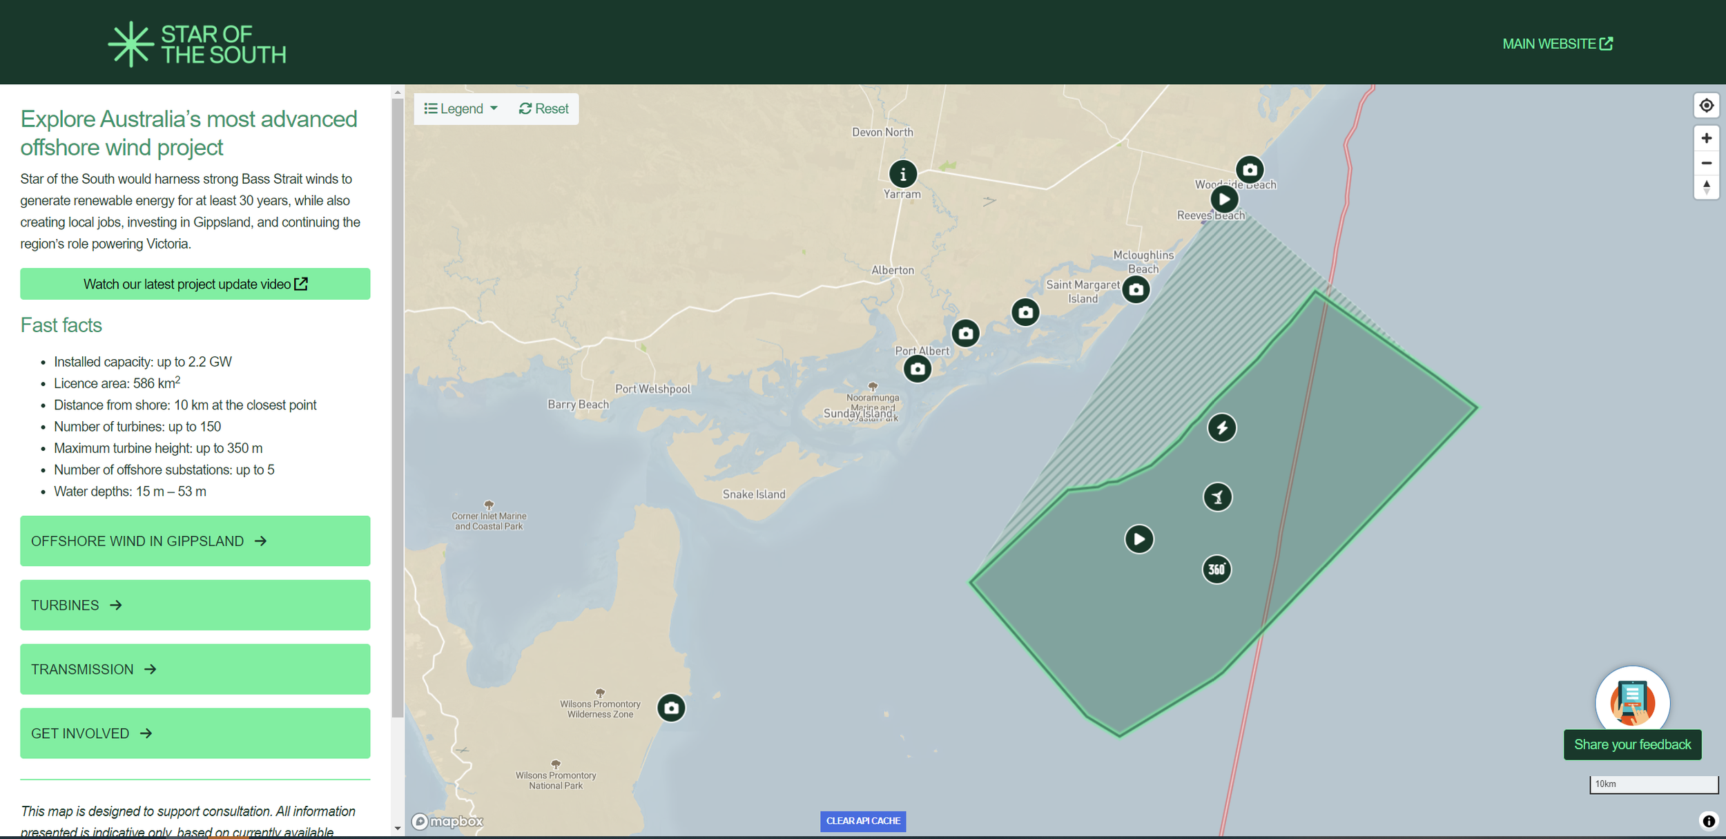Image resolution: width=1726 pixels, height=839 pixels.
Task: Watch the latest project update video
Action: coord(195,284)
